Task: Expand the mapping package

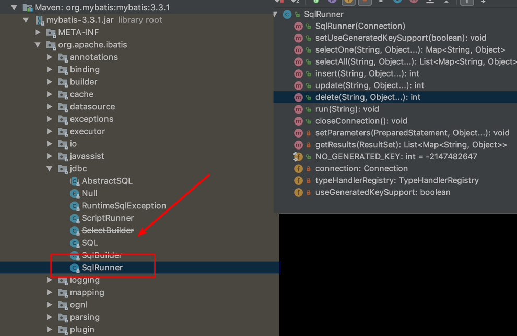Action: click(50, 292)
